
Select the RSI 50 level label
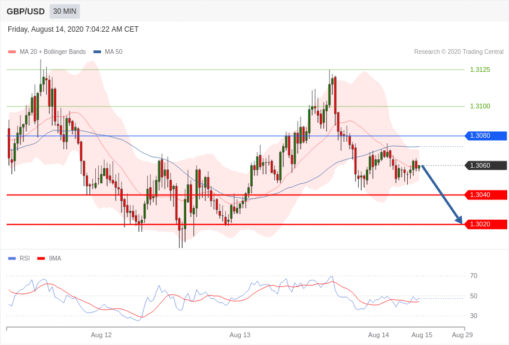474,296
